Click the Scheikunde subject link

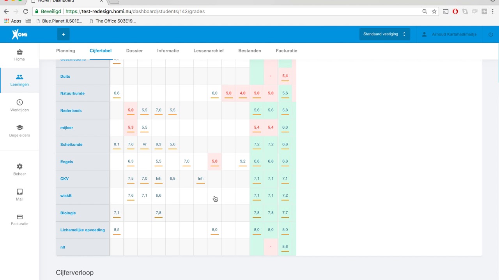71,145
